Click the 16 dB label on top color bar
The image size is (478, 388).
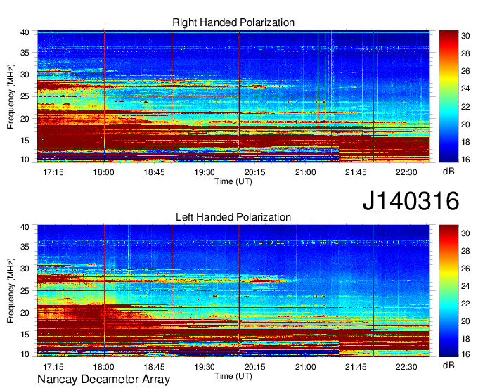[465, 160]
